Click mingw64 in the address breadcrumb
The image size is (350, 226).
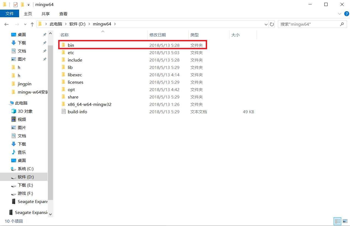pos(102,24)
